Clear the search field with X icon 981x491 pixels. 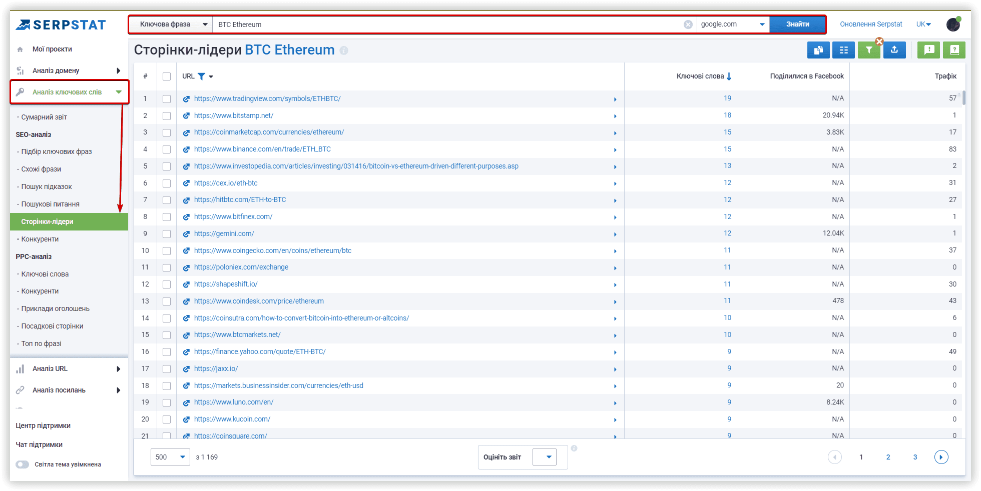pyautogui.click(x=688, y=24)
